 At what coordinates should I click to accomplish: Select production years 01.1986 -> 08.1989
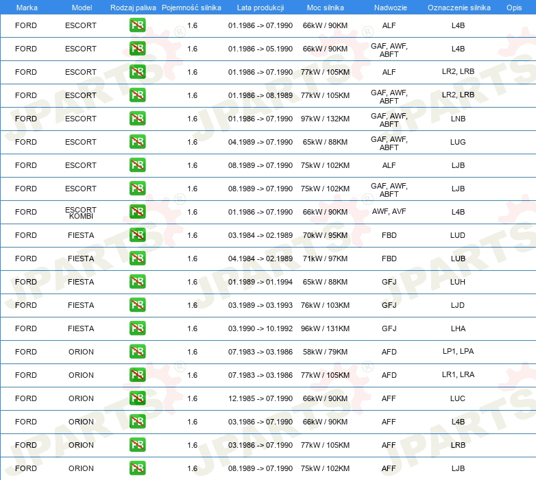coord(260,95)
